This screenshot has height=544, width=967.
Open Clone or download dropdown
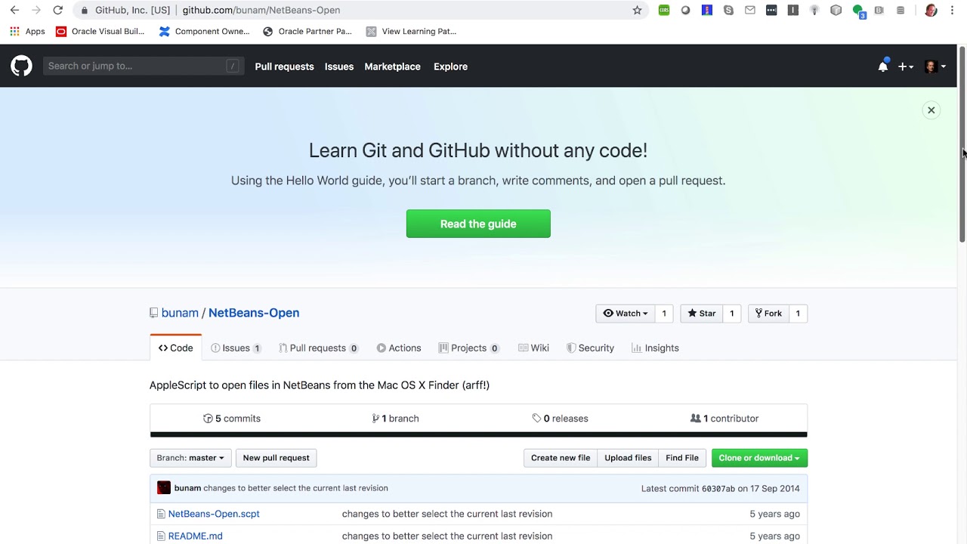click(x=759, y=458)
